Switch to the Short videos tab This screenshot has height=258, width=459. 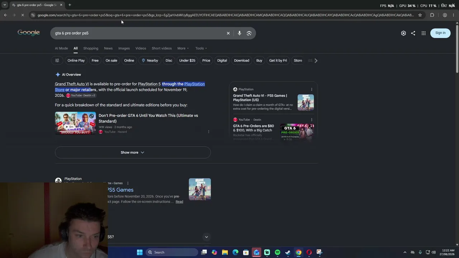162,48
